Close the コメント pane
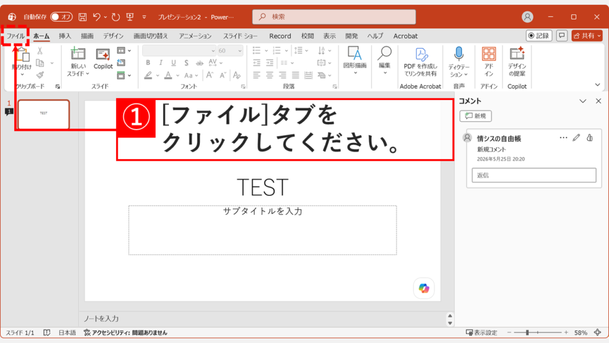 click(598, 101)
